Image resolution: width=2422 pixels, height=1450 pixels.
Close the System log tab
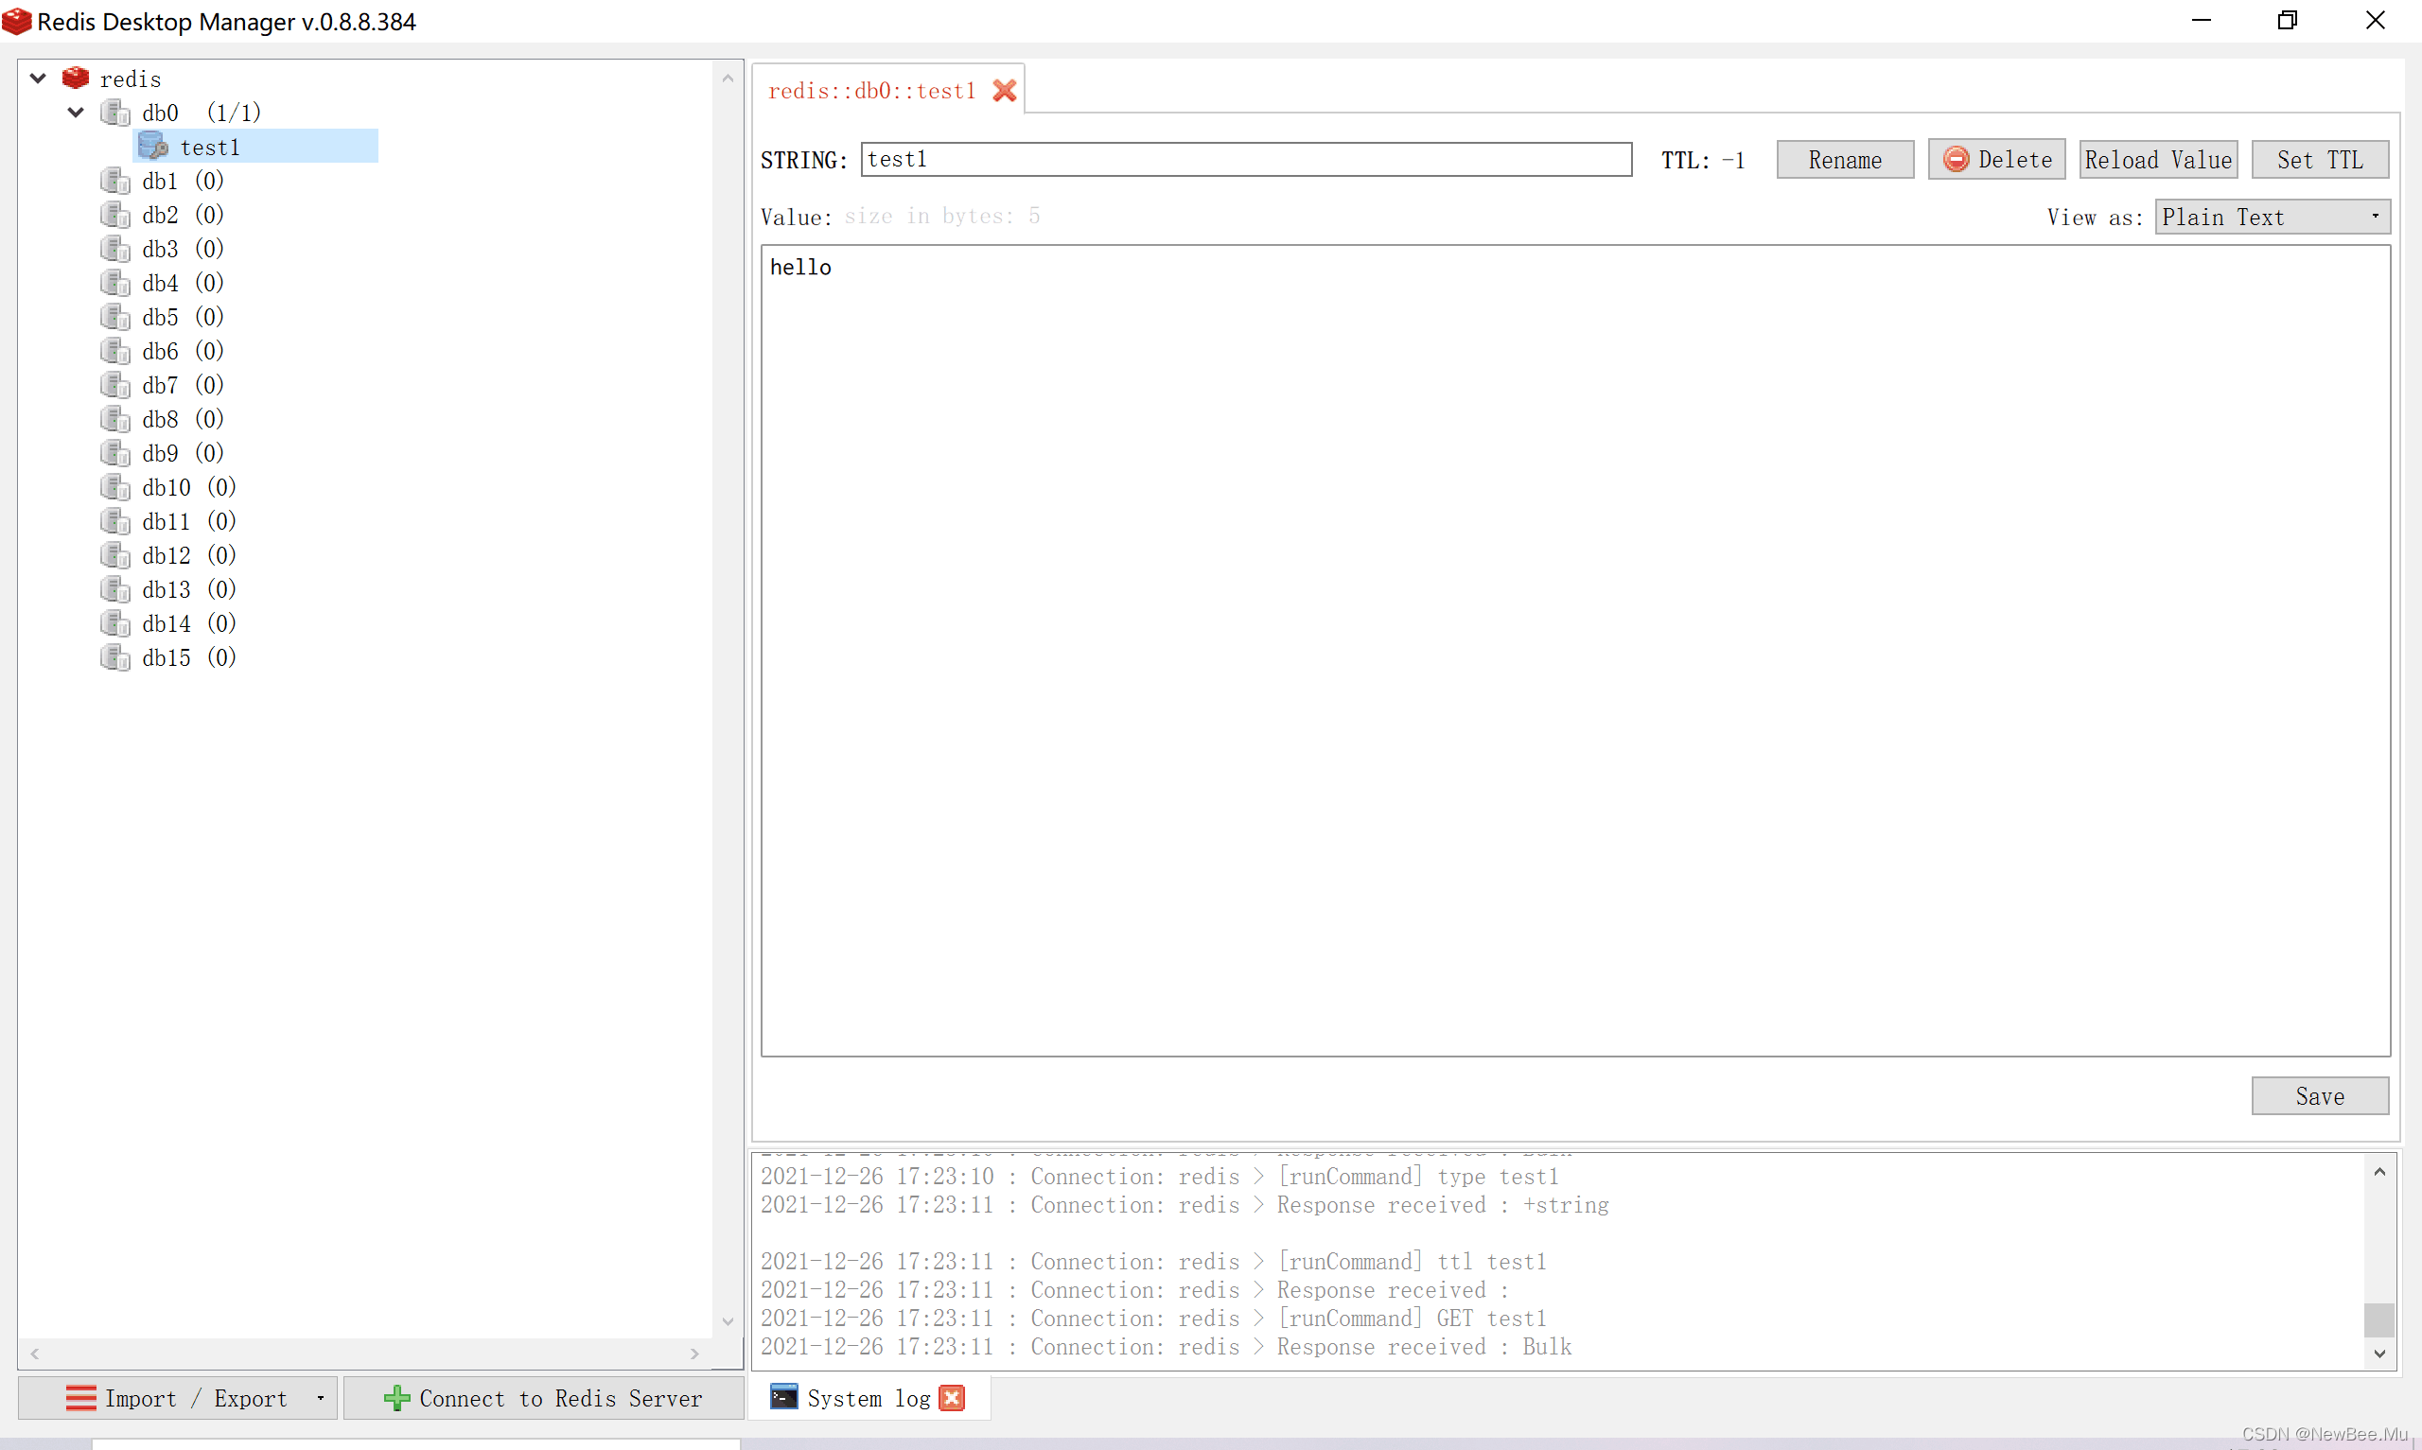click(x=952, y=1398)
